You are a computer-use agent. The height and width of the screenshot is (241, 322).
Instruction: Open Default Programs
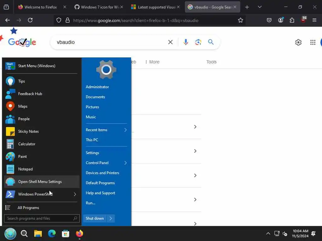[100, 183]
